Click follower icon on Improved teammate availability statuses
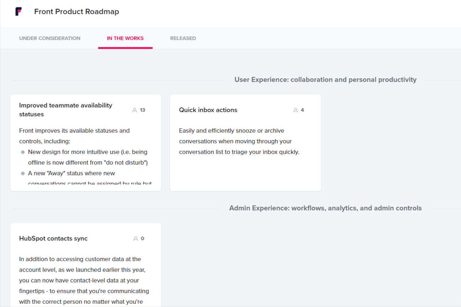 click(135, 110)
